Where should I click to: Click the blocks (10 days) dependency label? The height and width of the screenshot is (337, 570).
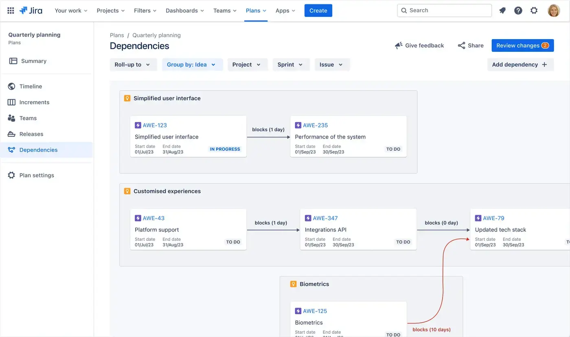432,330
